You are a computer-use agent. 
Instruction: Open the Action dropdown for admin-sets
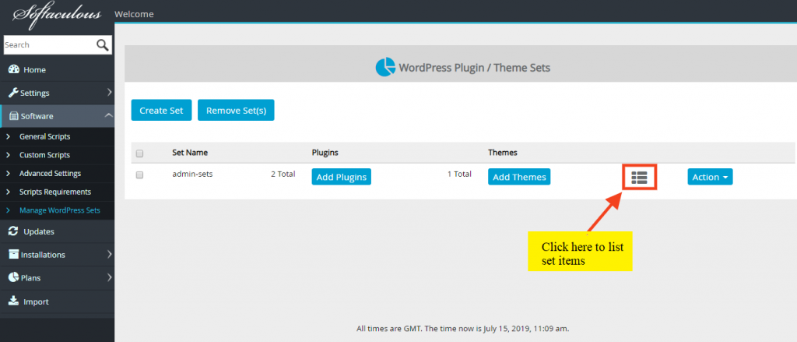tap(710, 177)
